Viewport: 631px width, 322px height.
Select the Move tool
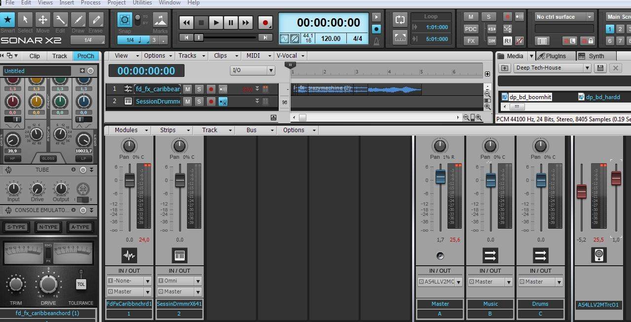(42, 20)
